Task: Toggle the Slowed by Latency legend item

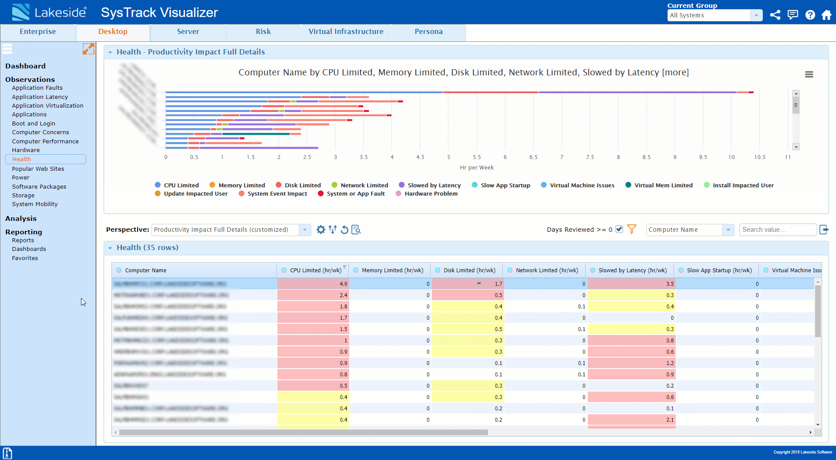Action: pyautogui.click(x=434, y=185)
